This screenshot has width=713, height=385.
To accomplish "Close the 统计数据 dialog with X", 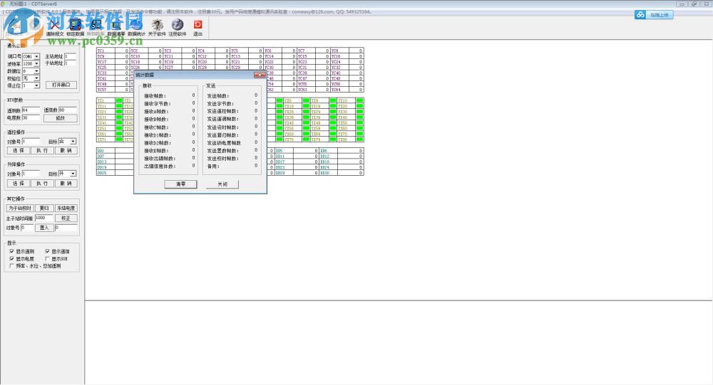I will point(260,75).
